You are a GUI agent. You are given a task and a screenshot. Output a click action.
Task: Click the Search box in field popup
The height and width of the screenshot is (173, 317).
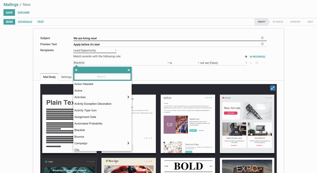102,77
